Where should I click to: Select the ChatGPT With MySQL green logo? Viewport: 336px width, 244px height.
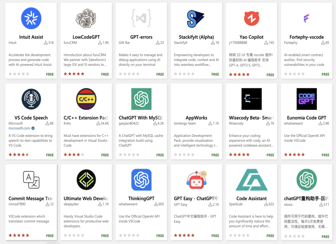tap(141, 99)
